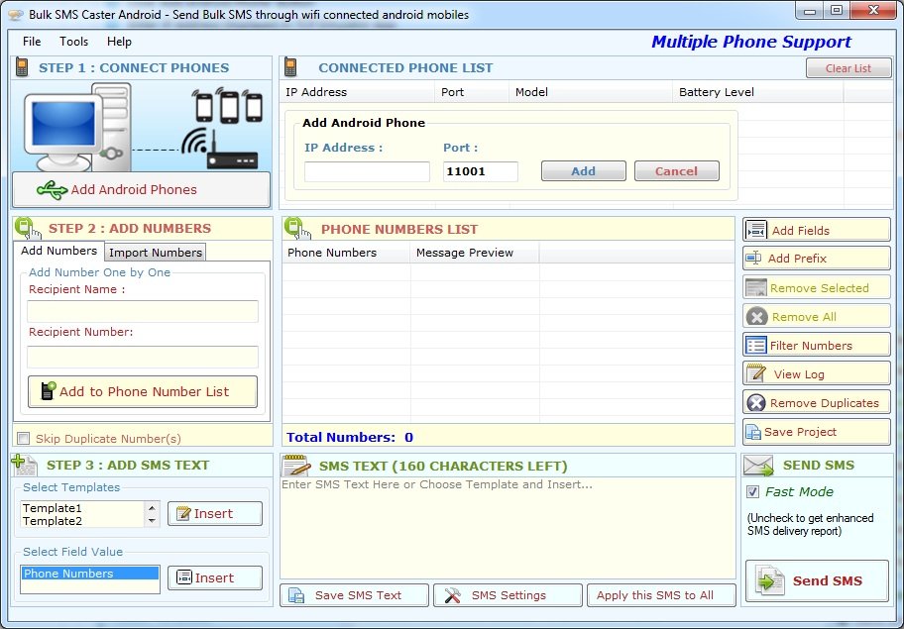904x629 pixels.
Task: Click the Total Numbers: 0 label
Action: (350, 437)
